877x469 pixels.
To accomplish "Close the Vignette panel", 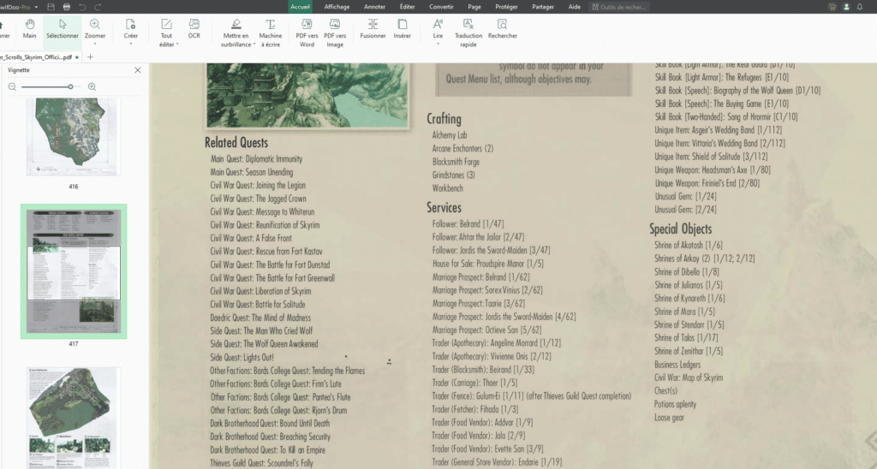I will tap(138, 70).
